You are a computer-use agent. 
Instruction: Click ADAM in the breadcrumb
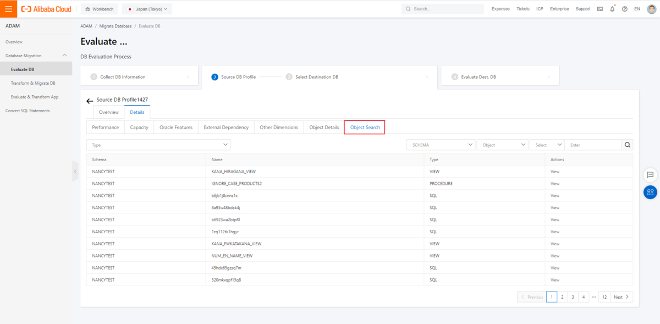(86, 26)
